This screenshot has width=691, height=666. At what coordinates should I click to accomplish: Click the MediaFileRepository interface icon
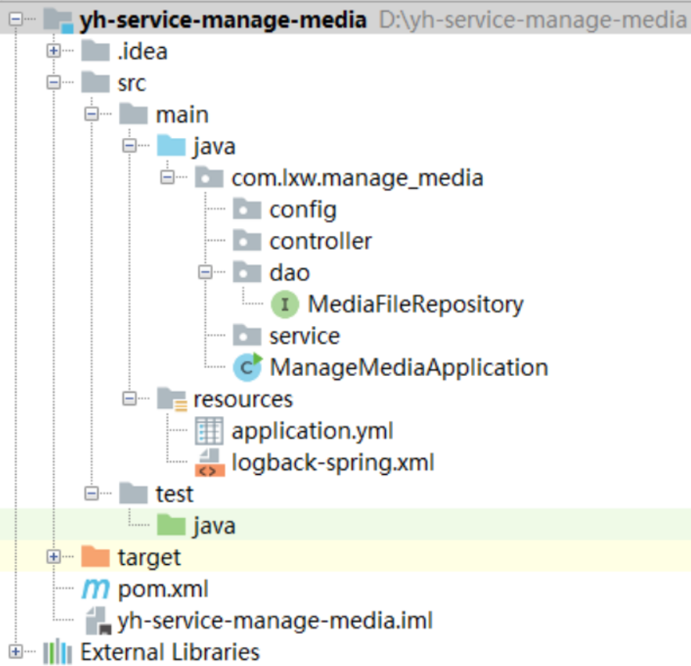pyautogui.click(x=284, y=304)
